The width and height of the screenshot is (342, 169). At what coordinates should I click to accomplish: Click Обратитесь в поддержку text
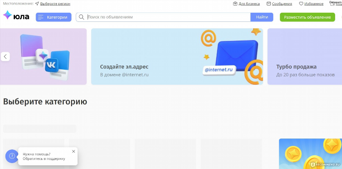point(44,159)
